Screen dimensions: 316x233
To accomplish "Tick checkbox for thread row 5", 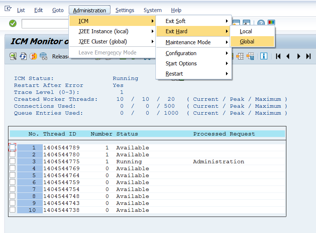I will point(12,175).
